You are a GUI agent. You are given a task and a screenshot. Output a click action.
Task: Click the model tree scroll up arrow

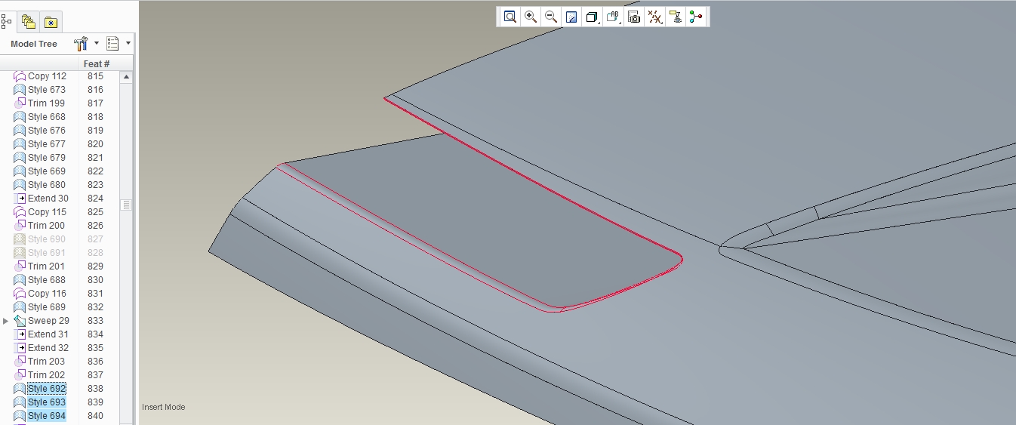coord(127,77)
